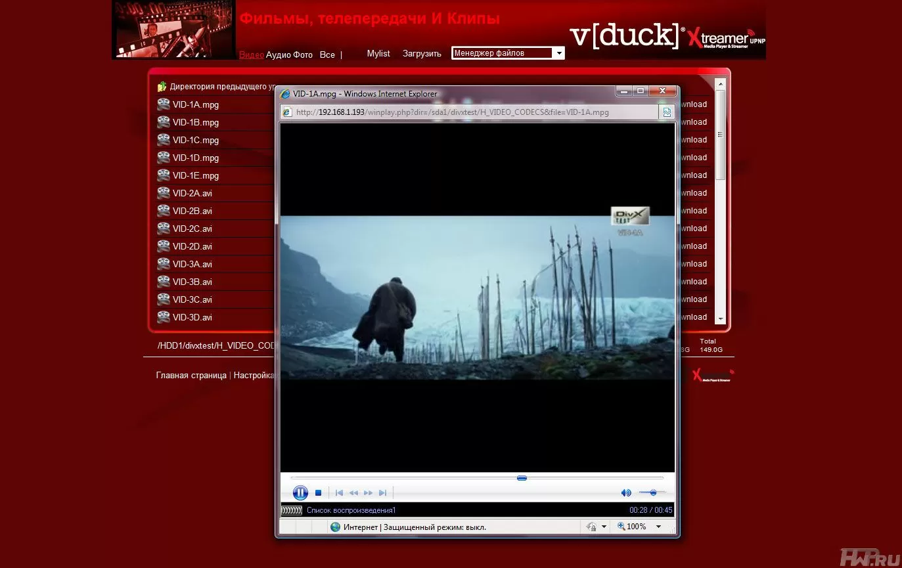Click the video file icon for VID-3A.avi

pyautogui.click(x=164, y=264)
